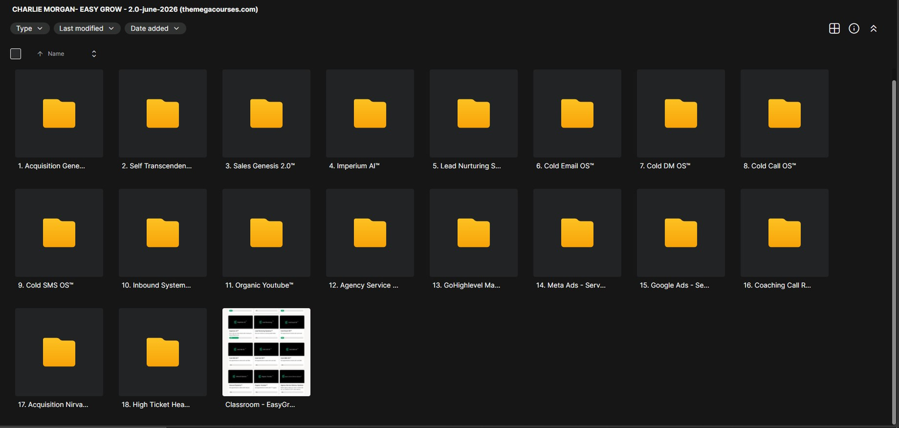Screen dimensions: 899x428
Task: Click the '8. Cold Call OS™' label
Action: tap(770, 166)
